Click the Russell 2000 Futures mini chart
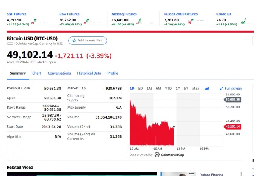The width and height of the screenshot is (254, 176). [x=196, y=21]
